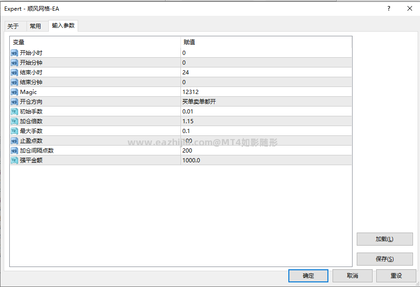Select the 初始手数 variable name
This screenshot has height=287, width=420.
click(x=31, y=112)
